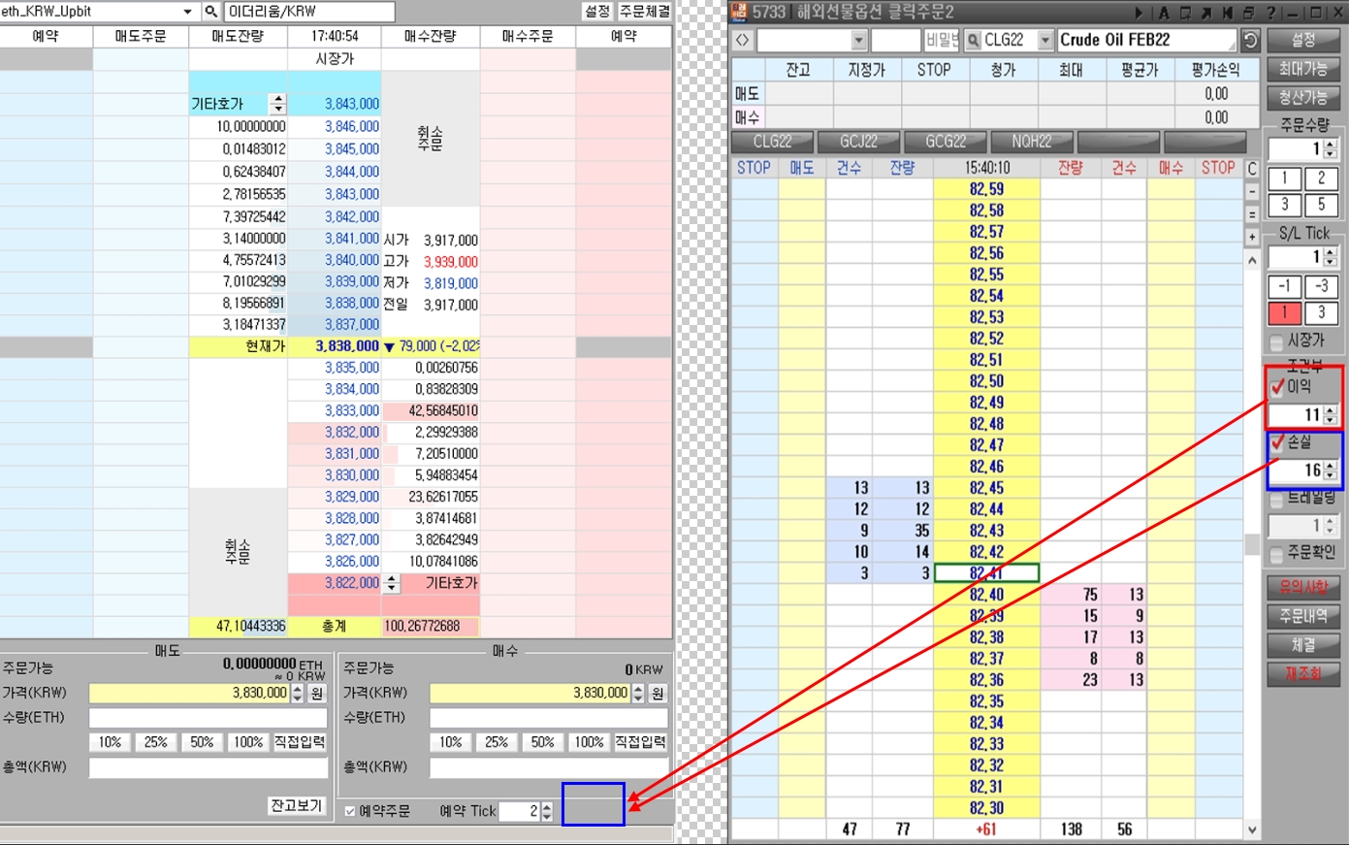1349x845 pixels.
Task: Click the red '1' S/L tick preset
Action: pyautogui.click(x=1284, y=312)
